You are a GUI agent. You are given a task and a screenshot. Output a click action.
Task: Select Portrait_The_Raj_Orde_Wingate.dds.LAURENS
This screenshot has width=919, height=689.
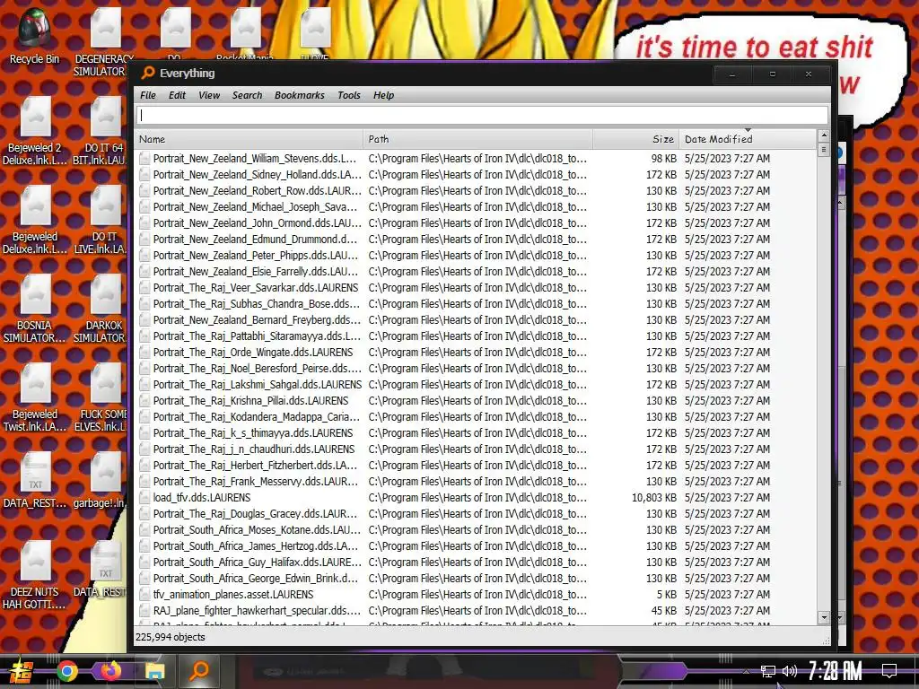tap(253, 352)
